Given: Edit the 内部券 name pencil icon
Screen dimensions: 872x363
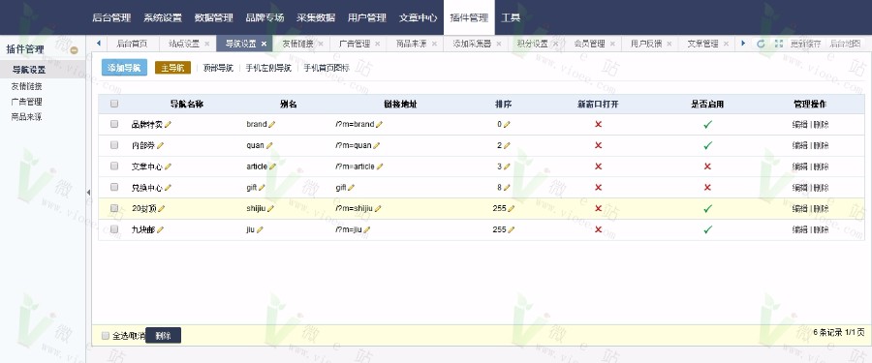Looking at the screenshot, I should click(160, 145).
